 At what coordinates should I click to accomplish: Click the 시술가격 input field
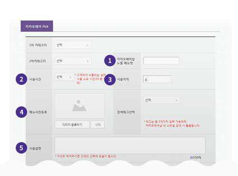(157, 79)
